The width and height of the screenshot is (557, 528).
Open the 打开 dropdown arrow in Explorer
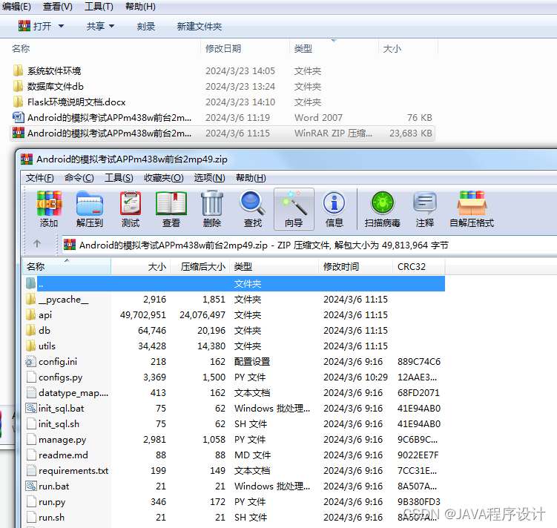pos(61,26)
